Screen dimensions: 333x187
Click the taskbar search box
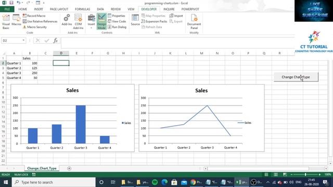54,182
